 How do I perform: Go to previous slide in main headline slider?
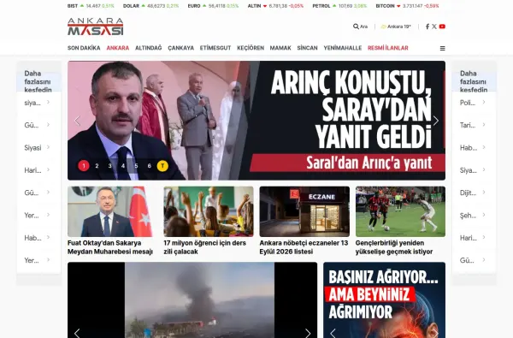77,121
